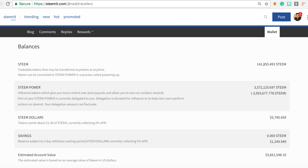Open the MetaMask fox extension

(275, 4)
